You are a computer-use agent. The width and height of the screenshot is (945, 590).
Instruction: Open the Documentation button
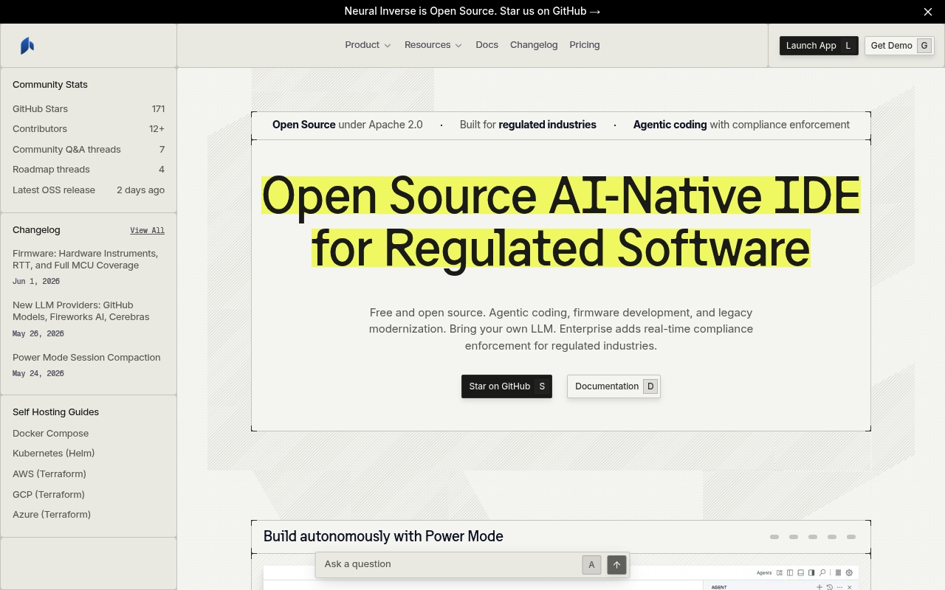coord(614,386)
